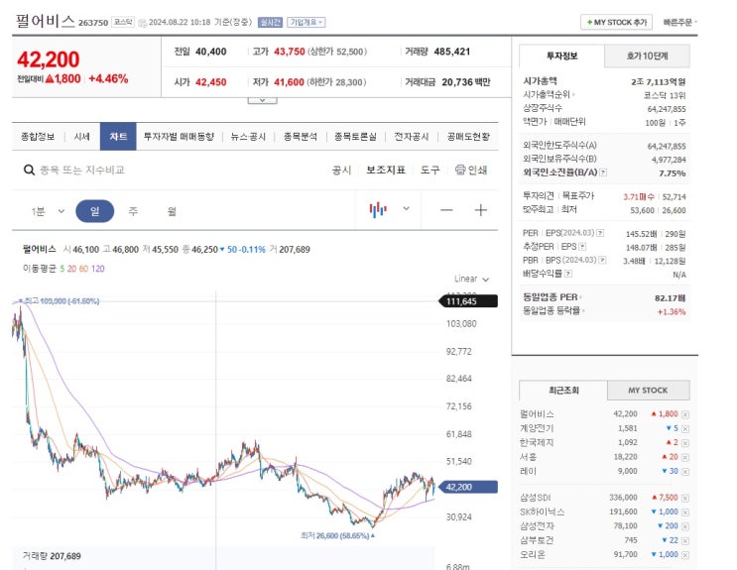Click the MY STOCK 추가 button

tap(617, 21)
